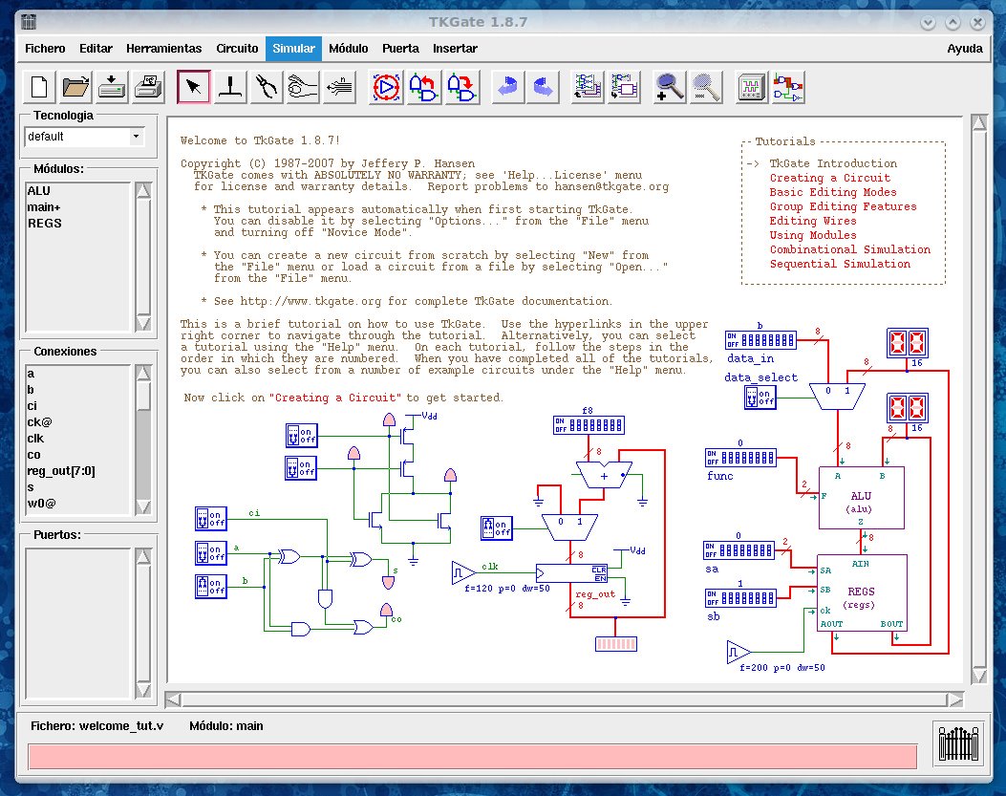Toggle the switch beside the mux
Screen dimensions: 1006x796
(x=496, y=527)
